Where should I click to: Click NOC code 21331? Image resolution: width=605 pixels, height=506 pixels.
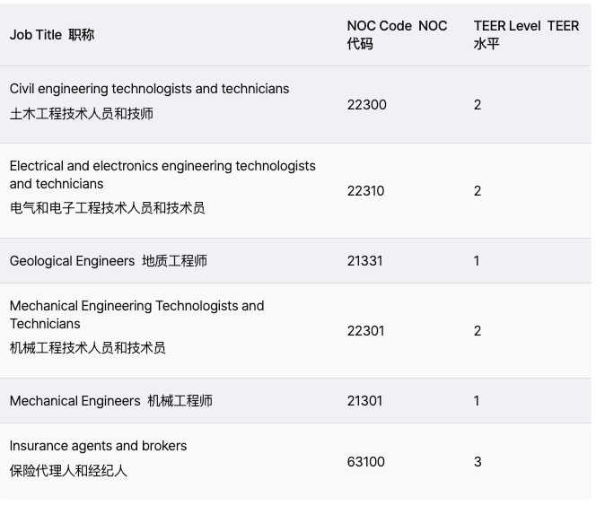pyautogui.click(x=365, y=261)
